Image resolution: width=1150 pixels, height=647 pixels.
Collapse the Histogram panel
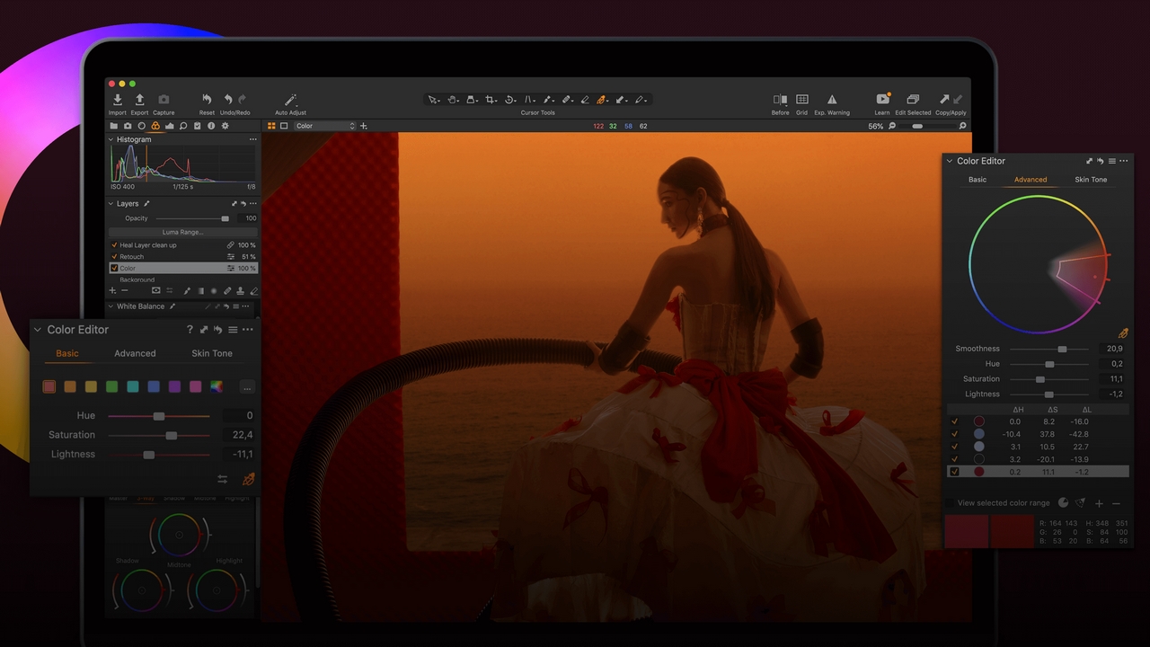(x=111, y=140)
